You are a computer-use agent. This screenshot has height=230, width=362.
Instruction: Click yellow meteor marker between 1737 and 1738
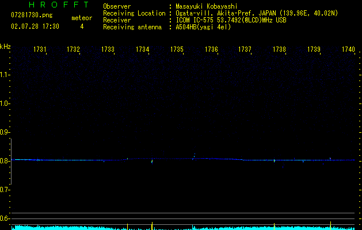pyautogui.click(x=274, y=227)
